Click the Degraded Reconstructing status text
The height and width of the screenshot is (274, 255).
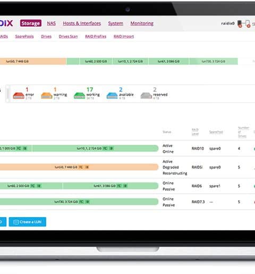(175, 170)
